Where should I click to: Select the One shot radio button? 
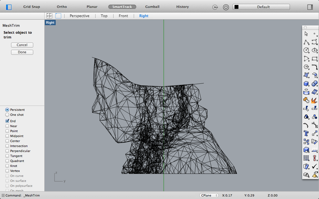click(7, 115)
